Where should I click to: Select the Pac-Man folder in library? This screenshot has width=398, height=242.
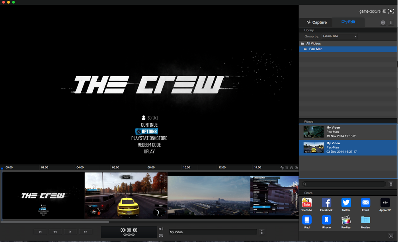(x=348, y=49)
